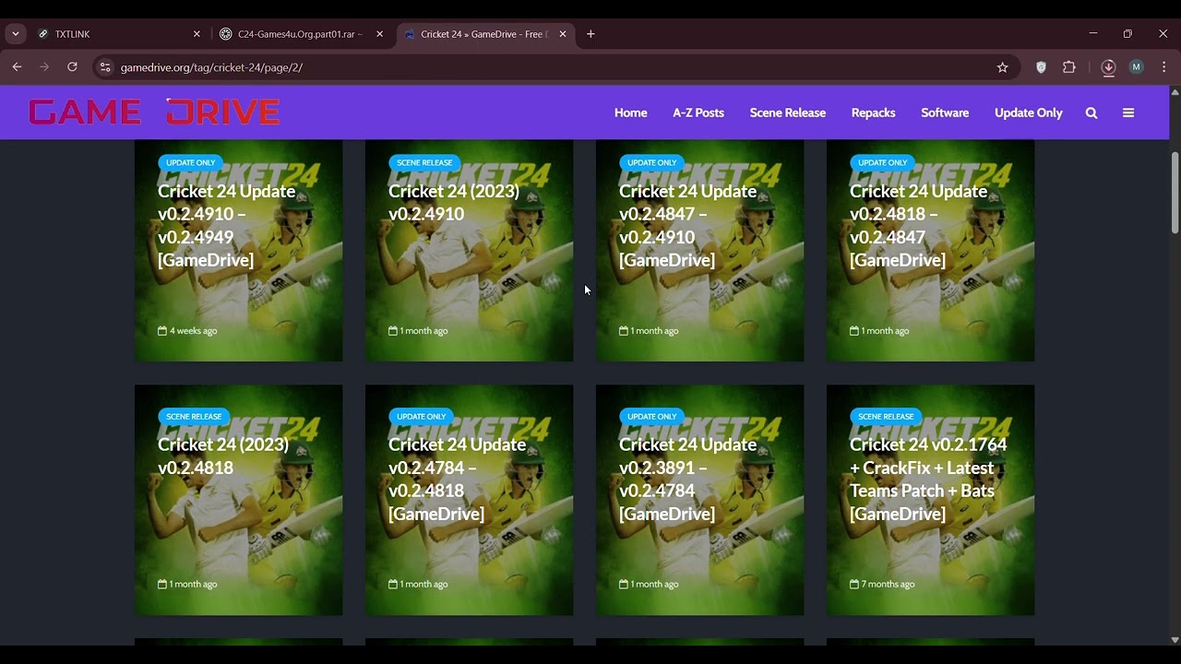1181x664 pixels.
Task: Open Cricket 24 Update v0.2.4818 – v0.2.4847 post
Action: [919, 225]
